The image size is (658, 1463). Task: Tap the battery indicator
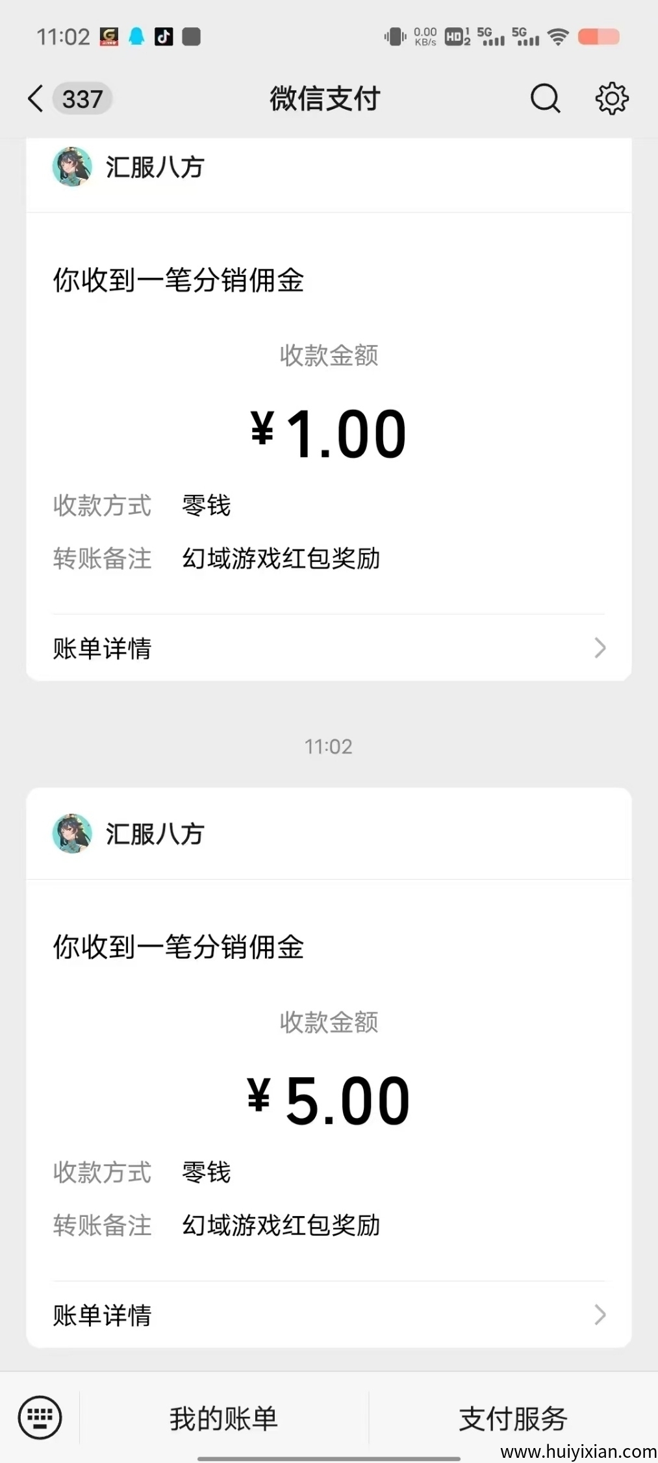point(598,37)
